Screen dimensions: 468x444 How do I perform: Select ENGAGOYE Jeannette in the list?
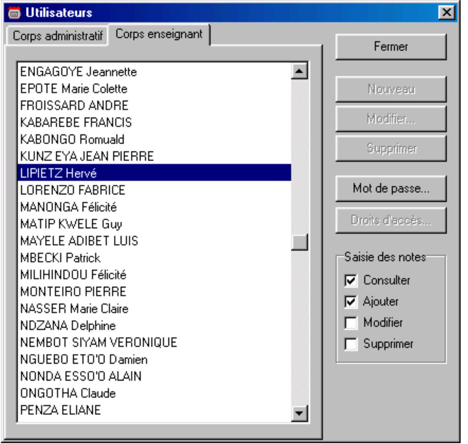click(78, 71)
